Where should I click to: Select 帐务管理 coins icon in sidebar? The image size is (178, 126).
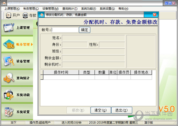click(9, 44)
